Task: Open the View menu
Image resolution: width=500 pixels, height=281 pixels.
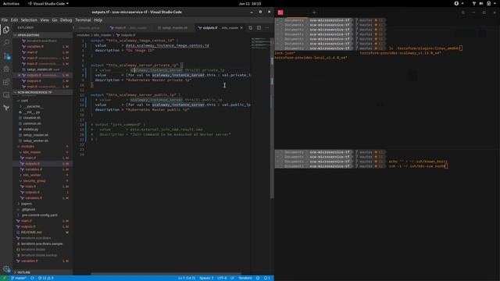Action: 45,20
